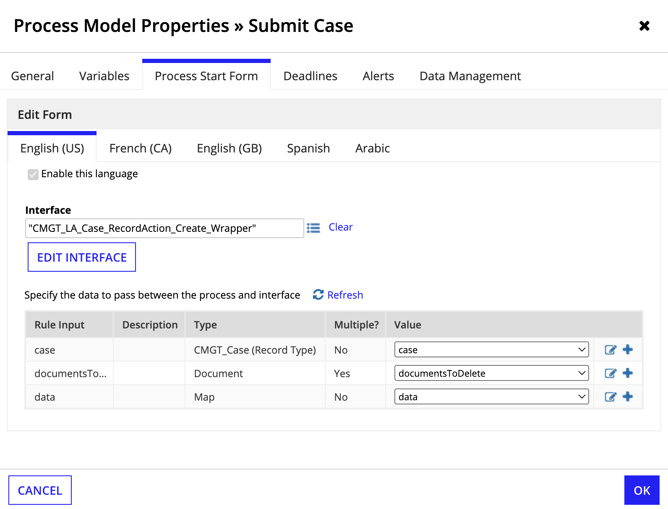Screen dimensions: 668x509
Task: Expand the case value dropdown
Action: 491,349
